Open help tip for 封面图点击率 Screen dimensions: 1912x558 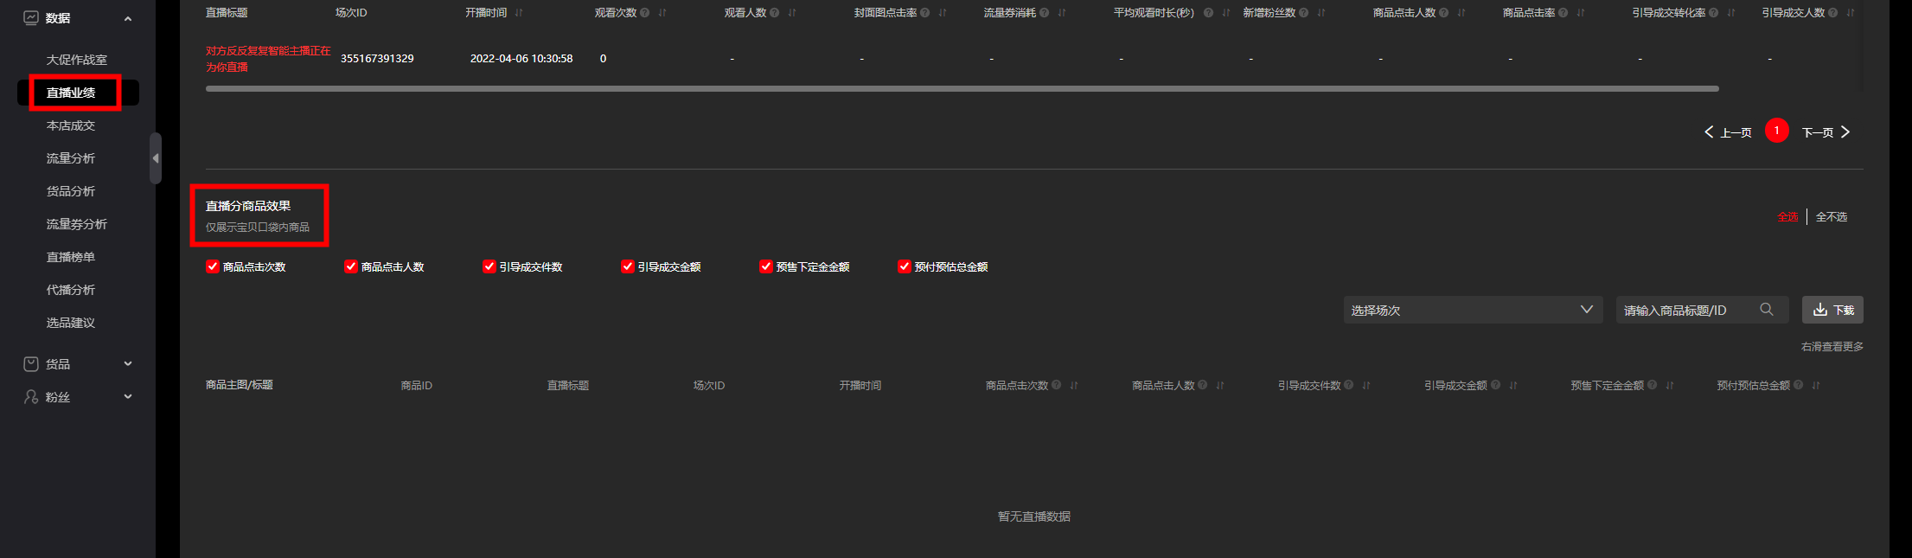pos(925,13)
